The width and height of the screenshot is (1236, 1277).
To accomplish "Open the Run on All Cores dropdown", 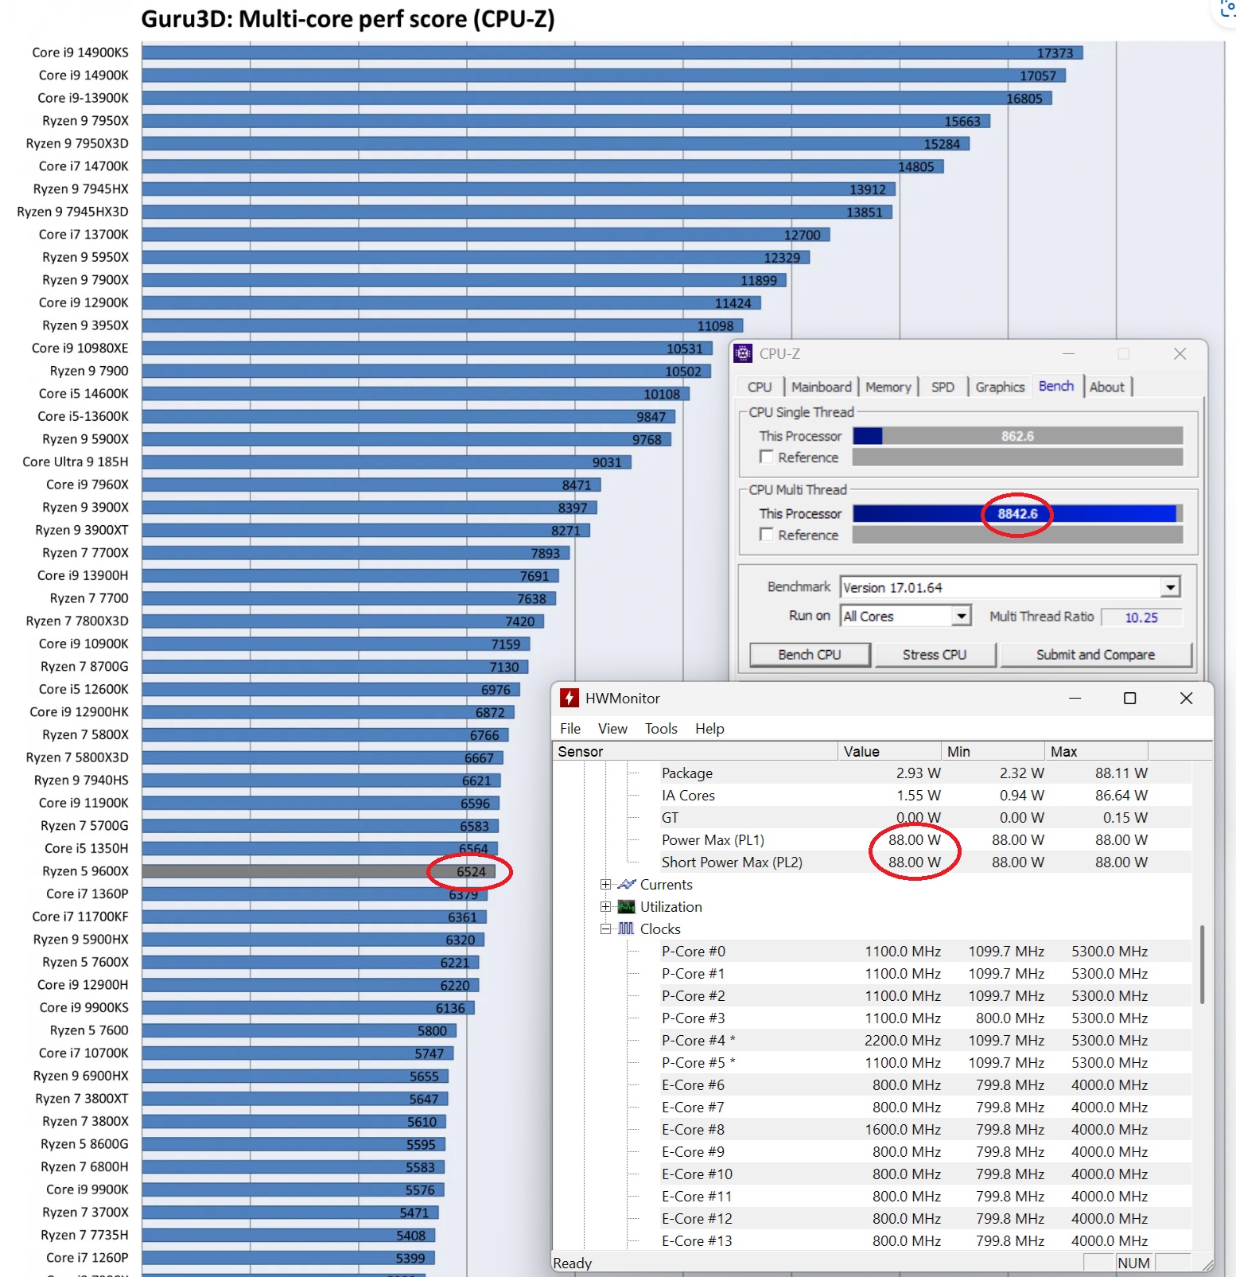I will pos(962,616).
